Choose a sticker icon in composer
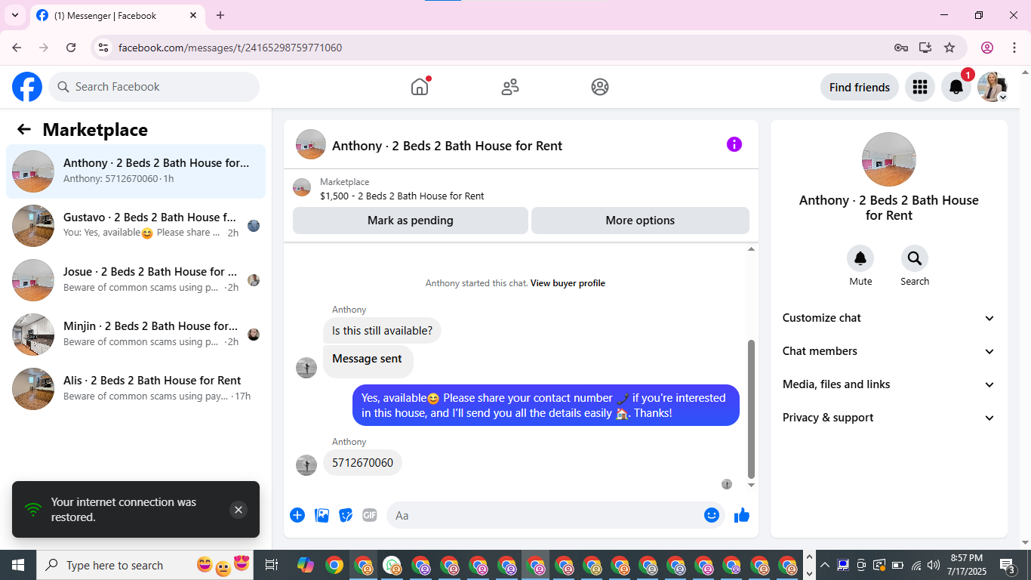 [x=346, y=515]
